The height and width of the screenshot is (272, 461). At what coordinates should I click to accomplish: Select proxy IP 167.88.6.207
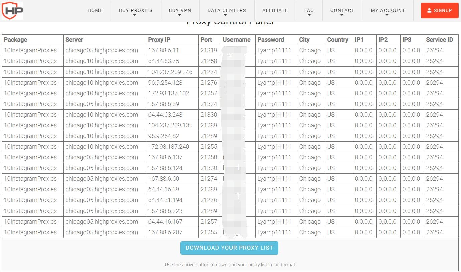pos(165,232)
